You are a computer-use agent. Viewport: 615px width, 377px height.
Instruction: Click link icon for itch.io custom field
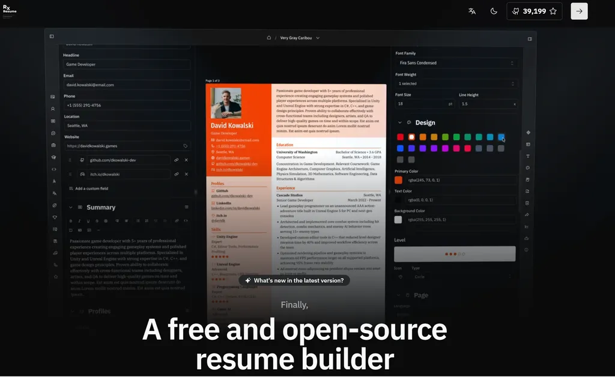(x=177, y=174)
